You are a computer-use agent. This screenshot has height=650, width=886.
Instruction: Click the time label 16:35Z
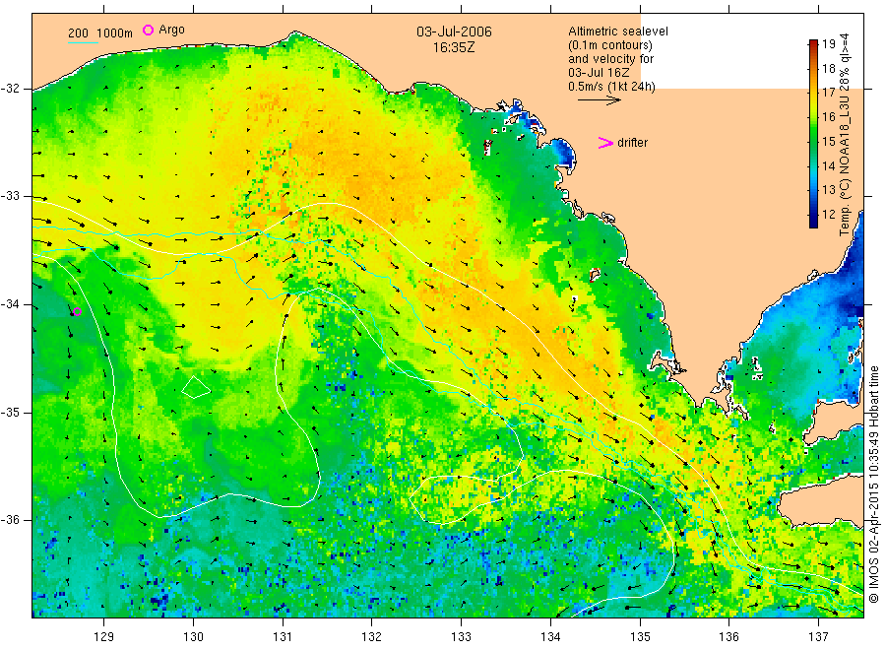pyautogui.click(x=454, y=48)
